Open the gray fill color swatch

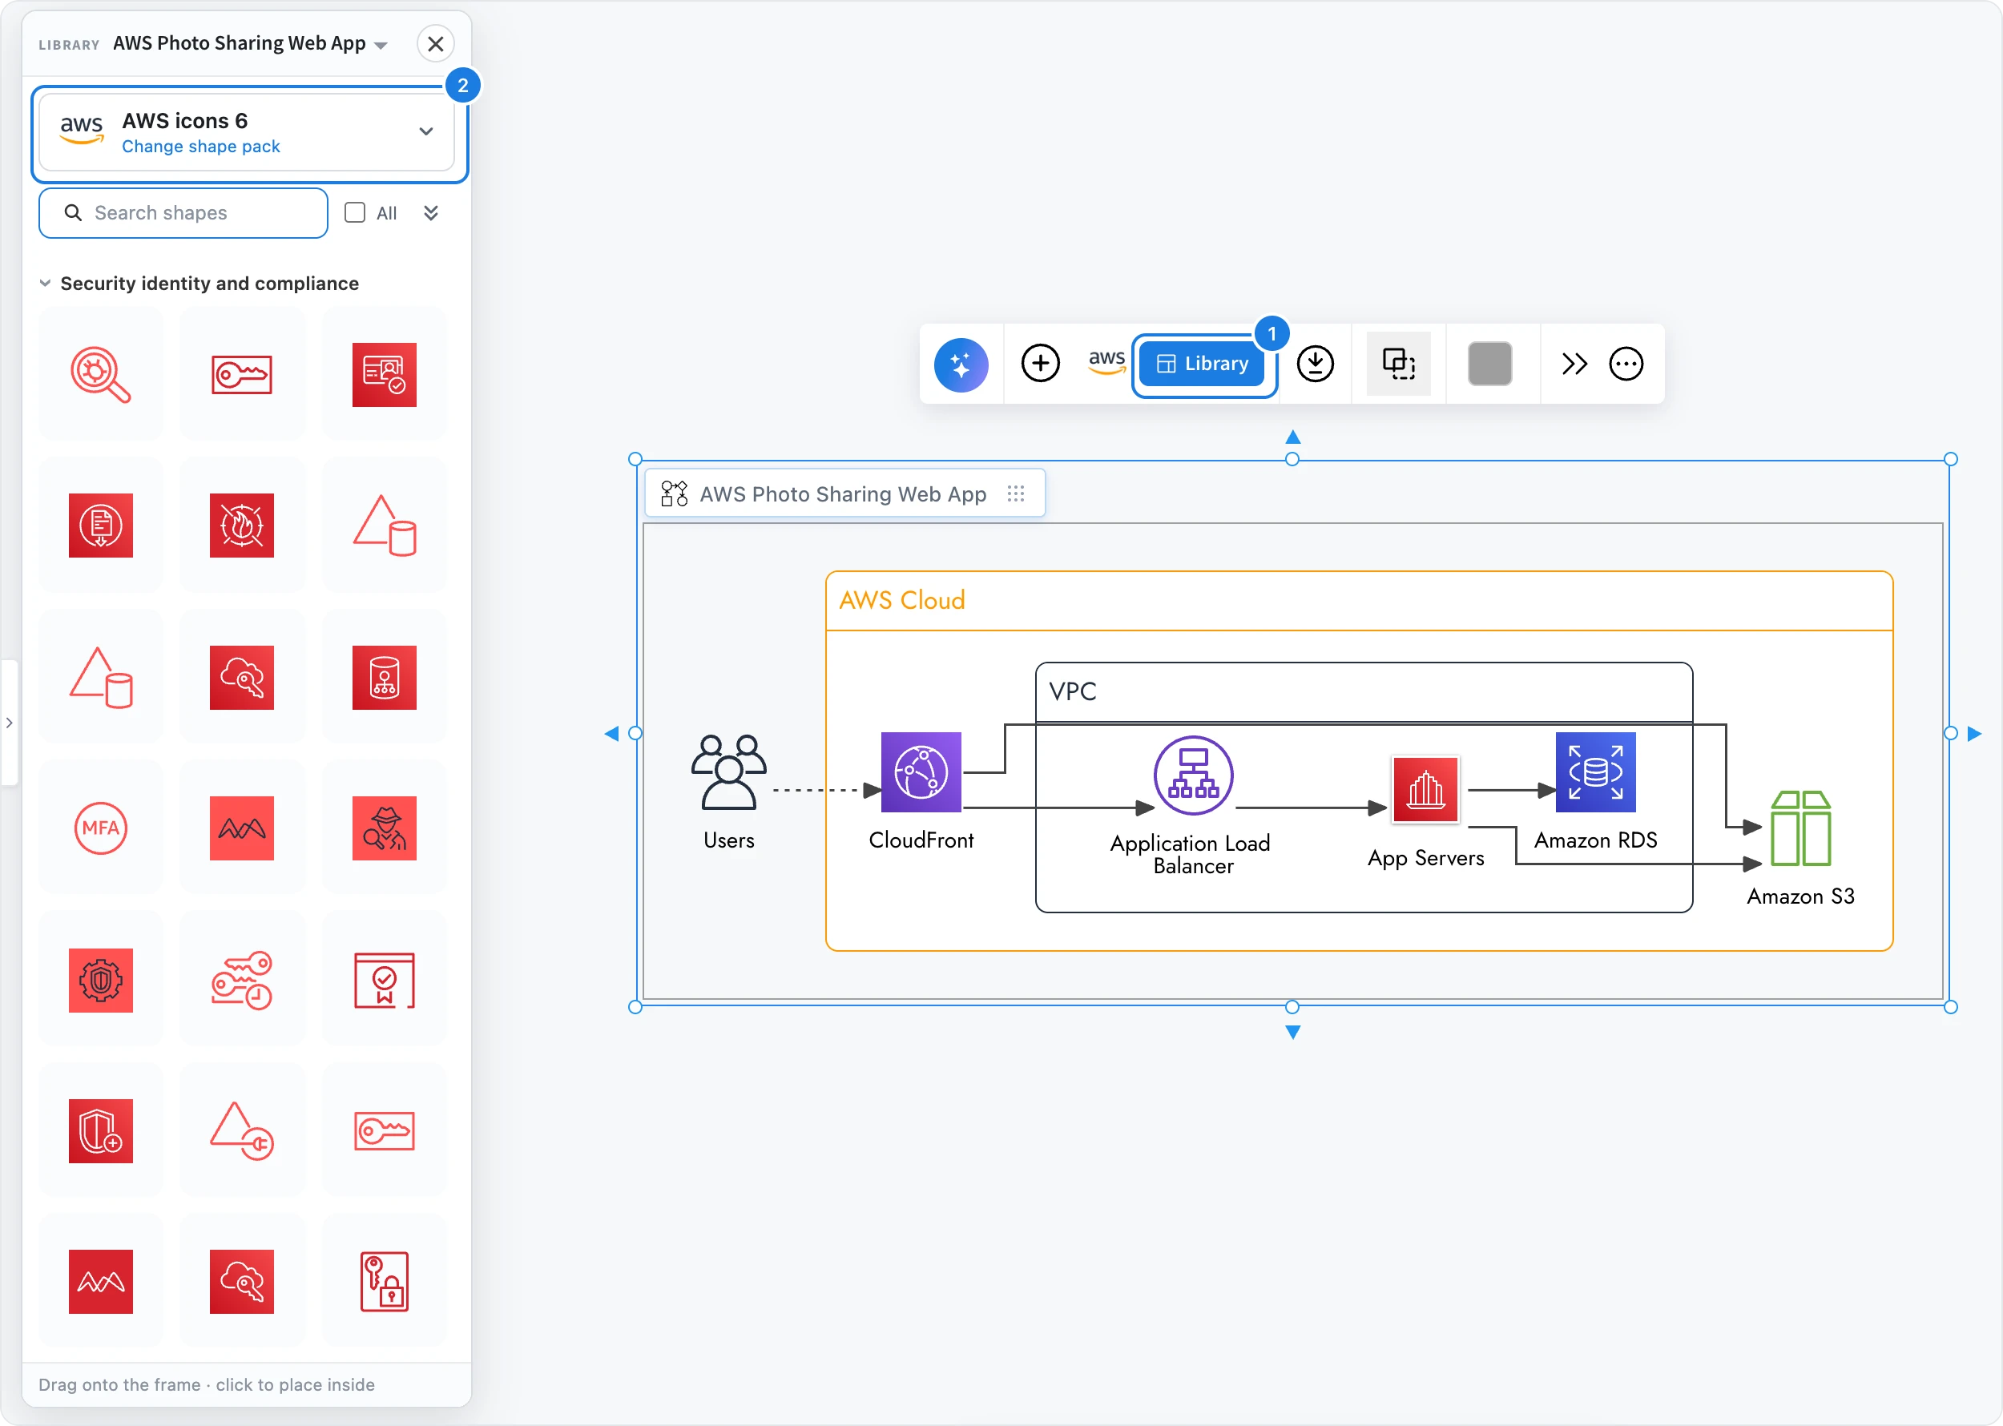pyautogui.click(x=1489, y=364)
